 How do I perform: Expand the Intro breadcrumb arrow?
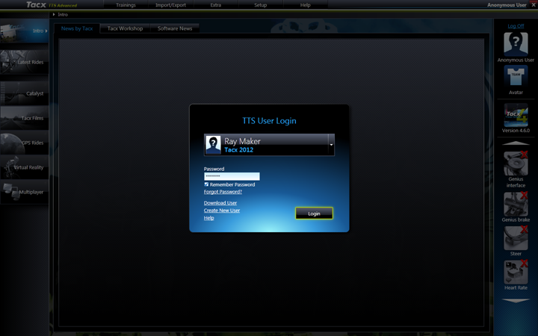[54, 14]
